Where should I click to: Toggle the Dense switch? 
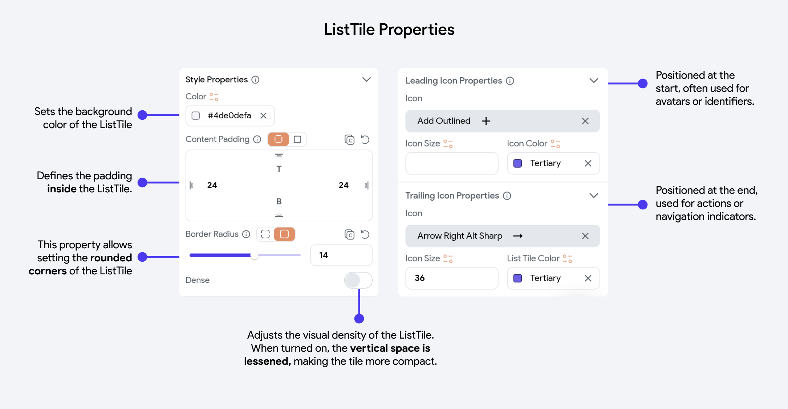tap(358, 280)
